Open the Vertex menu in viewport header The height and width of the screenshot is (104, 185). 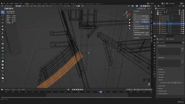click(x=39, y=6)
